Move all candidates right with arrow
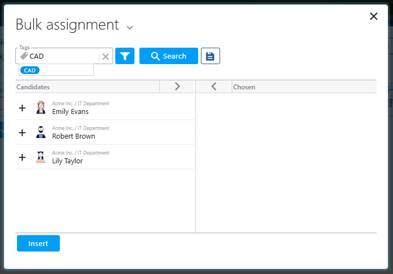Viewport: 393px width, 274px height. pos(177,87)
